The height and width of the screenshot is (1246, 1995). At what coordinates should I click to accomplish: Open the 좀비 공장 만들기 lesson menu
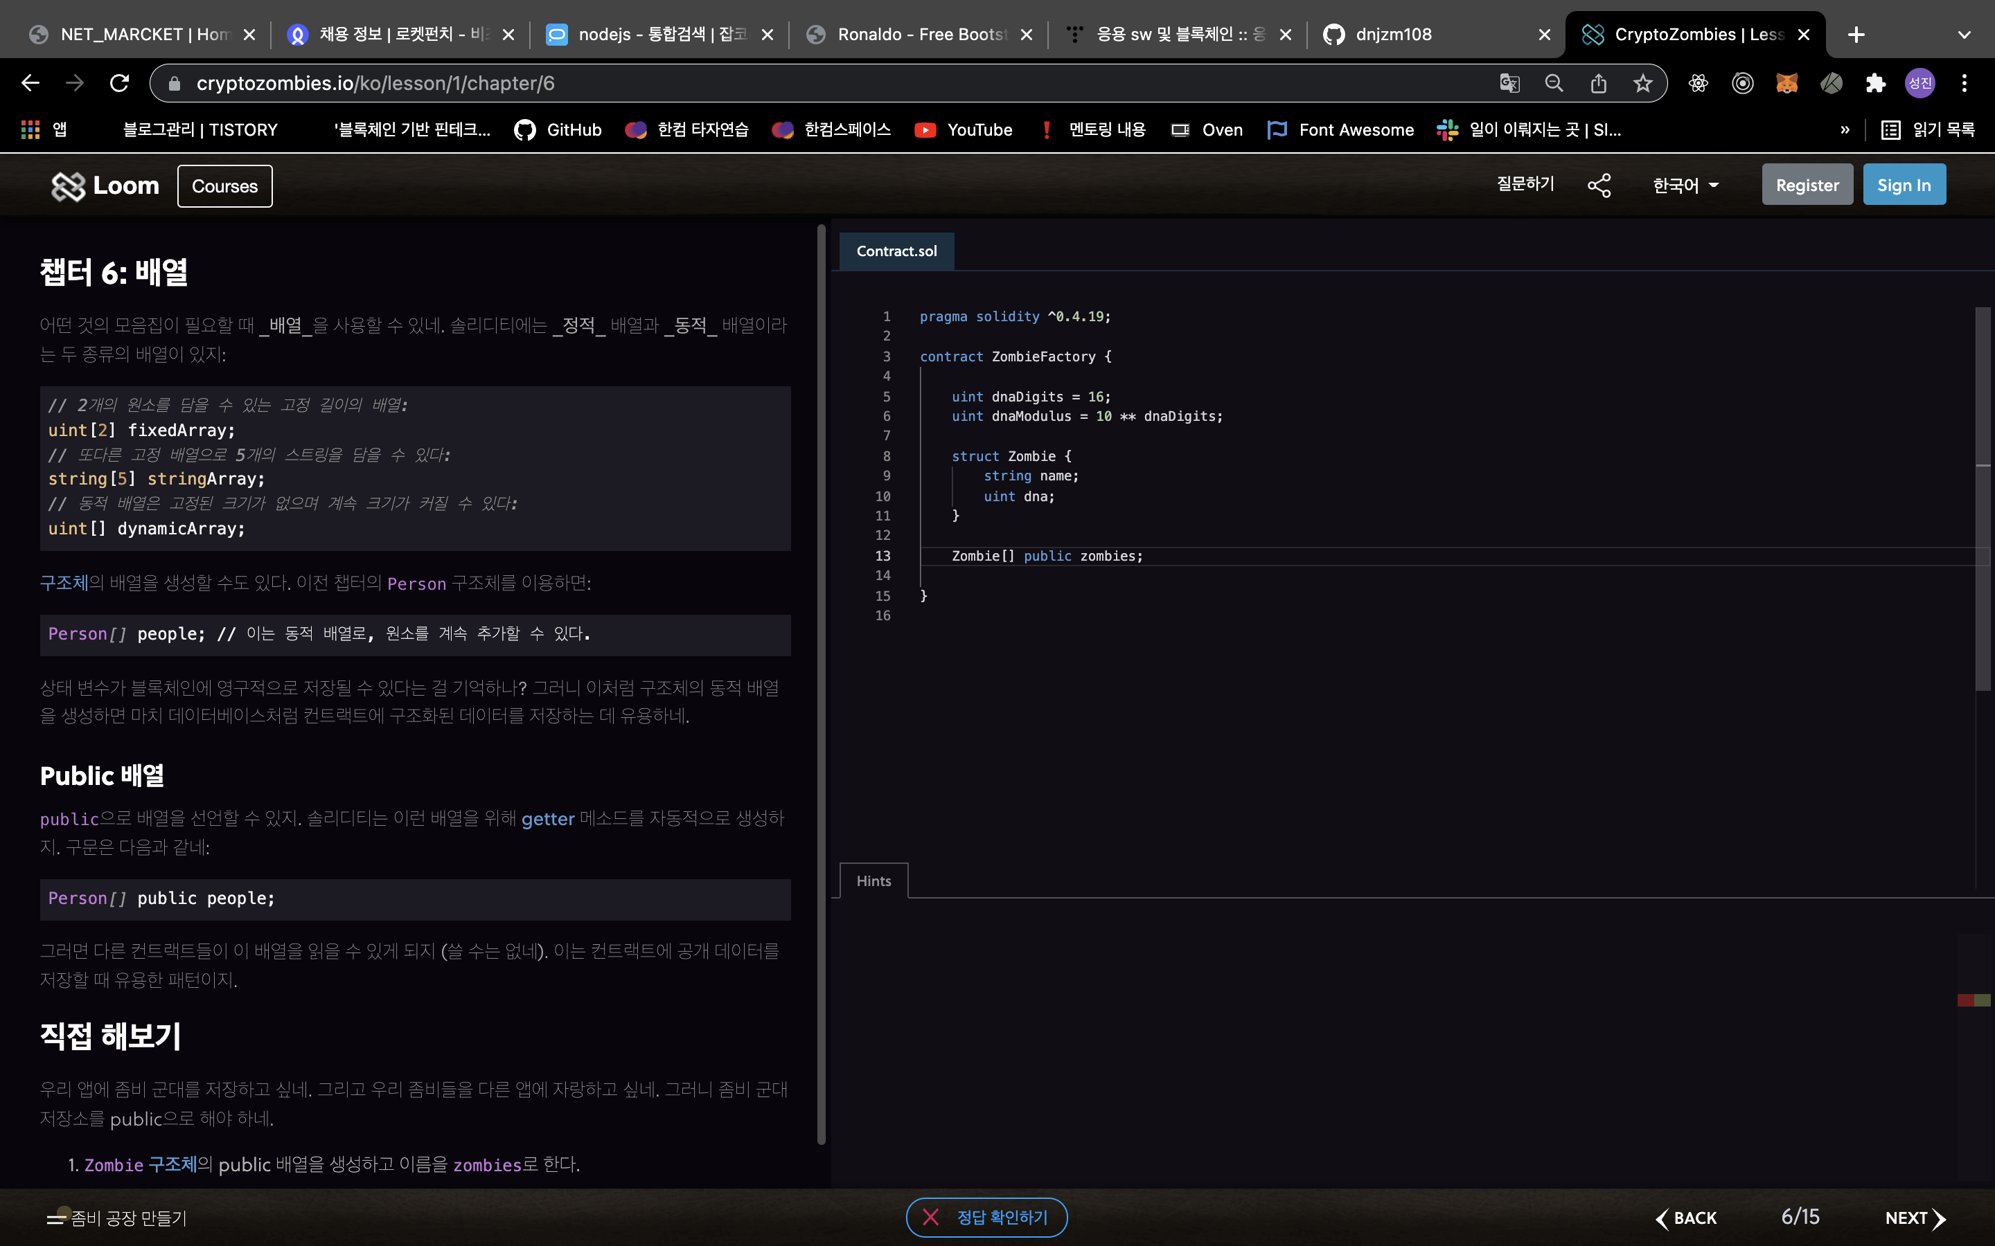116,1217
